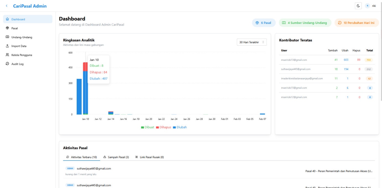The width and height of the screenshot is (382, 188).
Task: Go to the Pasal page
Action: tap(28, 28)
